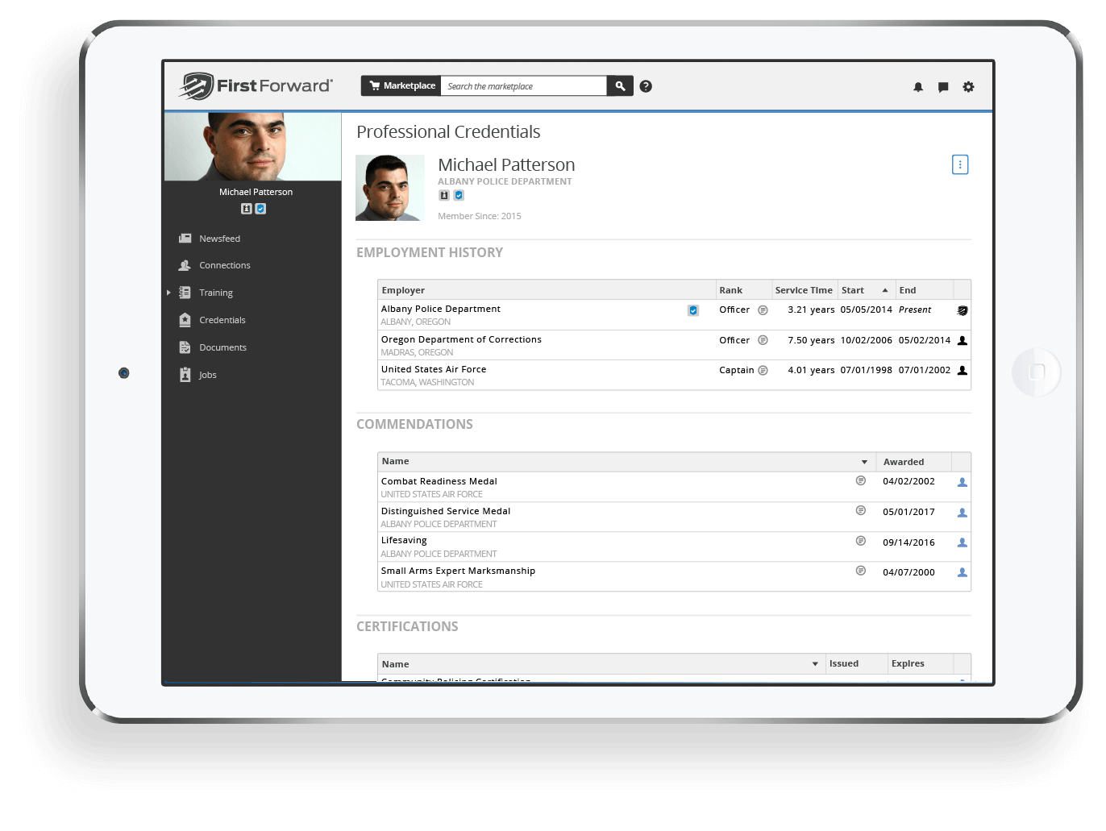1106x831 pixels.
Task: Sort certifications by Name arrow
Action: click(815, 664)
